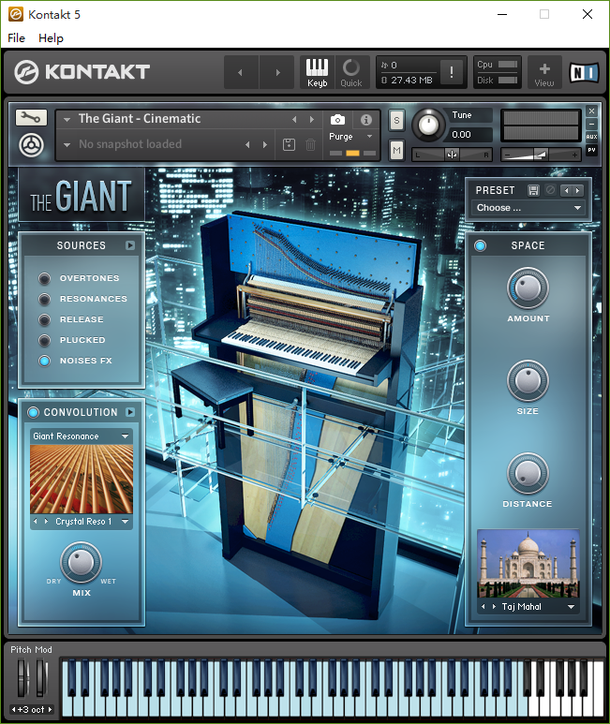
Task: Click the instrument options wheel icon
Action: coord(31,145)
